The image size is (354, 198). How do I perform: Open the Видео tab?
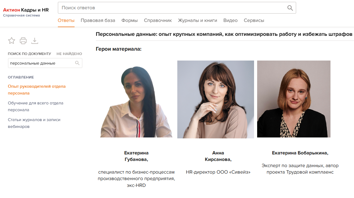[231, 20]
